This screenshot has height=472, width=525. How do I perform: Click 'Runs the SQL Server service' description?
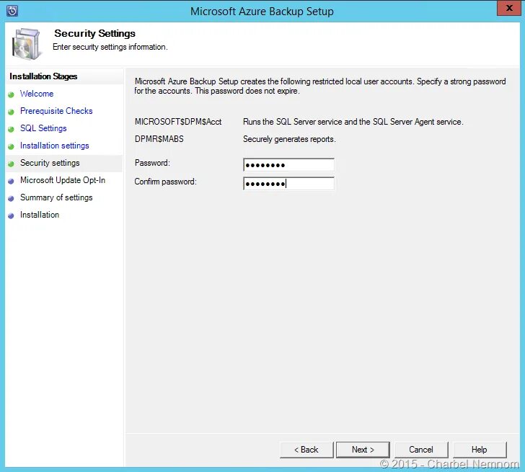353,122
